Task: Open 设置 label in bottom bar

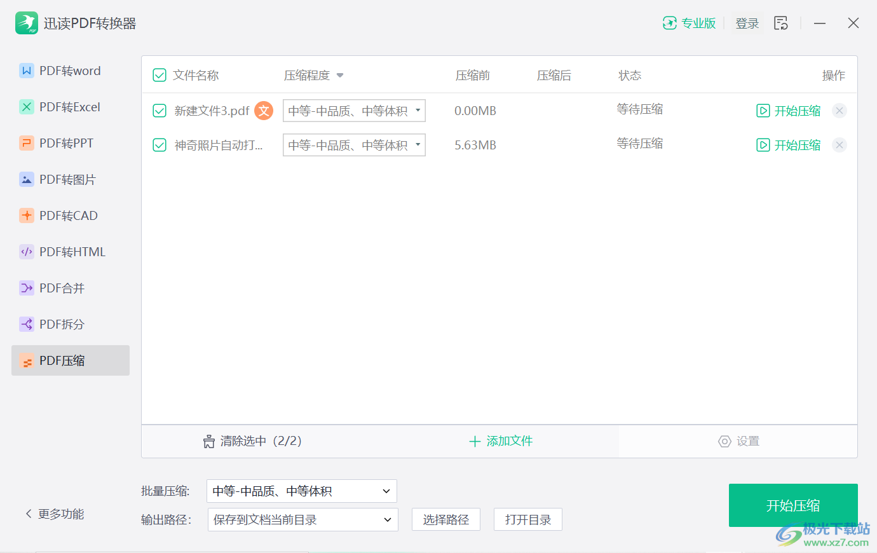Action: pyautogui.click(x=748, y=441)
